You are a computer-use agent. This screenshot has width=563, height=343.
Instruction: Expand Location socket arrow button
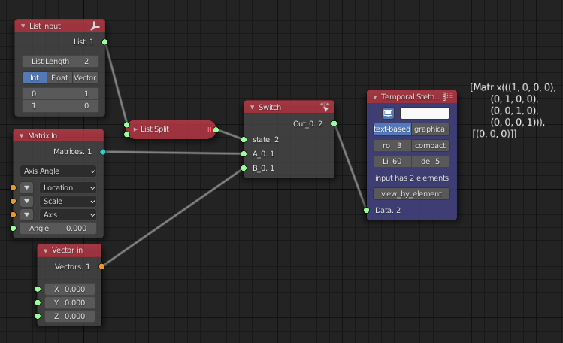(x=26, y=188)
